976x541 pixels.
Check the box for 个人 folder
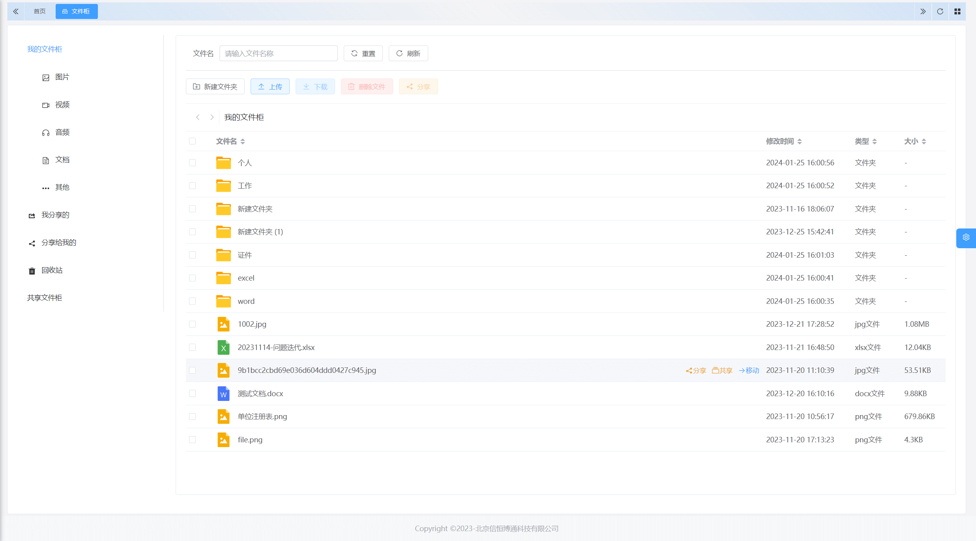click(192, 163)
